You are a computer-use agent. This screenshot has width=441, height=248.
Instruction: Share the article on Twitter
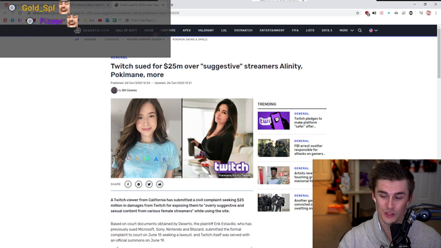pos(149,184)
